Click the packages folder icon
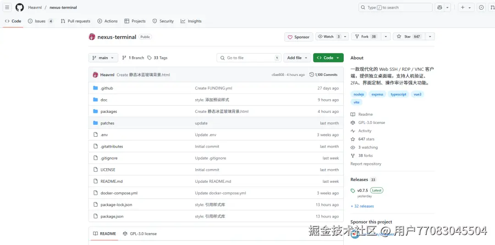Image resolution: width=495 pixels, height=245 pixels. click(95, 112)
